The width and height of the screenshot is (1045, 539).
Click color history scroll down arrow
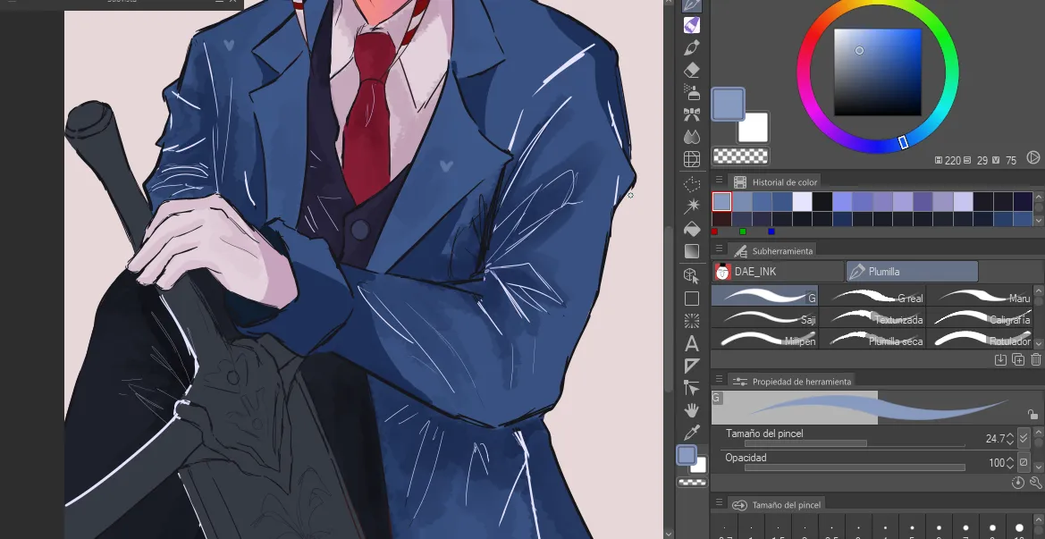click(x=1039, y=221)
